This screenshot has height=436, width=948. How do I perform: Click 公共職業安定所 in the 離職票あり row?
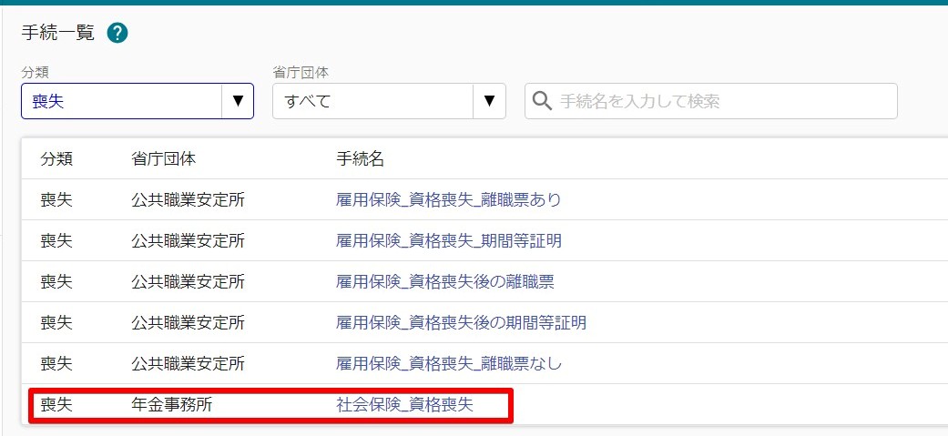pos(188,199)
